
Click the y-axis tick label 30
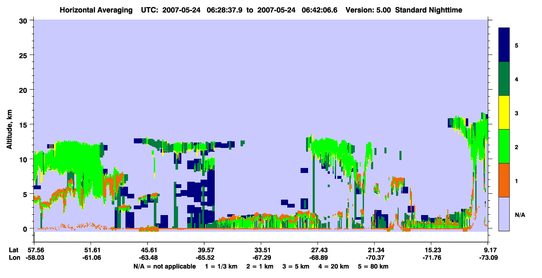pyautogui.click(x=24, y=20)
